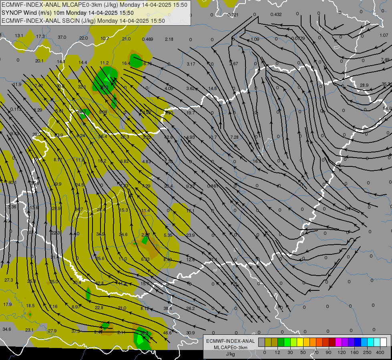The height and width of the screenshot is (360, 392).
Task: Click the map value 2.67
Action: (x=234, y=64)
